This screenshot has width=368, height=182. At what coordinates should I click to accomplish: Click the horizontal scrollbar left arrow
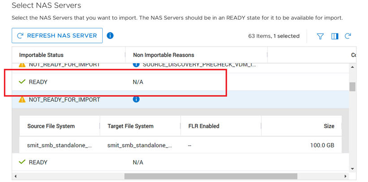(15, 176)
